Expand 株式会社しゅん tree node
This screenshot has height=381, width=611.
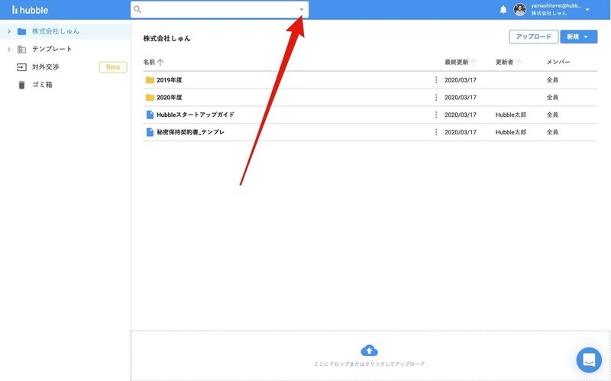[9, 31]
